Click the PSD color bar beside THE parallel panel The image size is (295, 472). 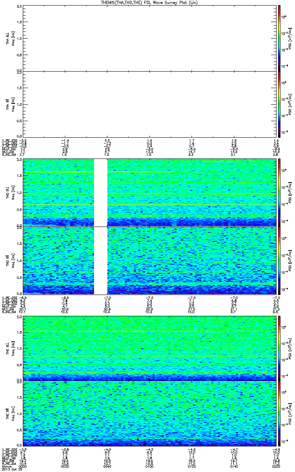click(x=279, y=414)
